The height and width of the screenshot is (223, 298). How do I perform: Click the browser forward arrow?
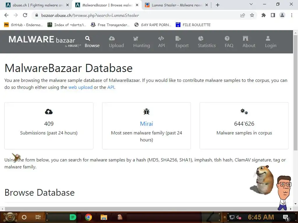click(x=16, y=15)
